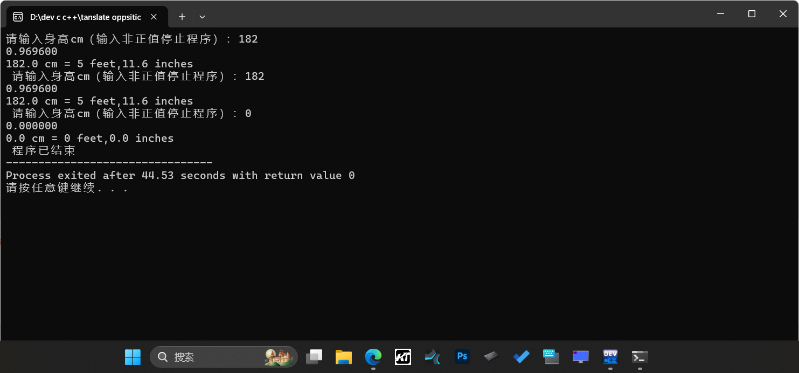Open the blue monitor app icon
The width and height of the screenshot is (799, 373).
580,357
